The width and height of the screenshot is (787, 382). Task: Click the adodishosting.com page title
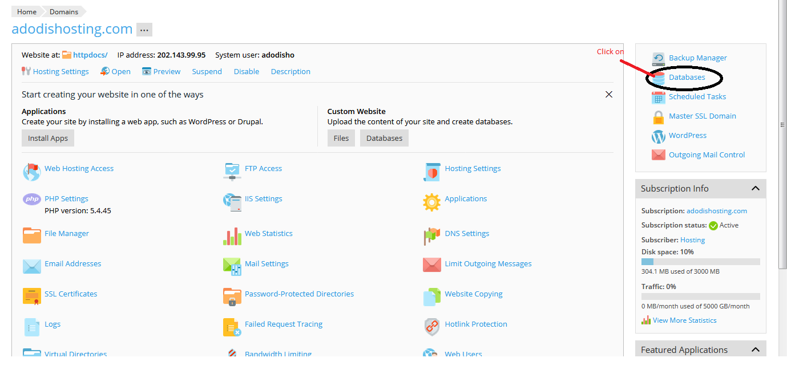(72, 29)
